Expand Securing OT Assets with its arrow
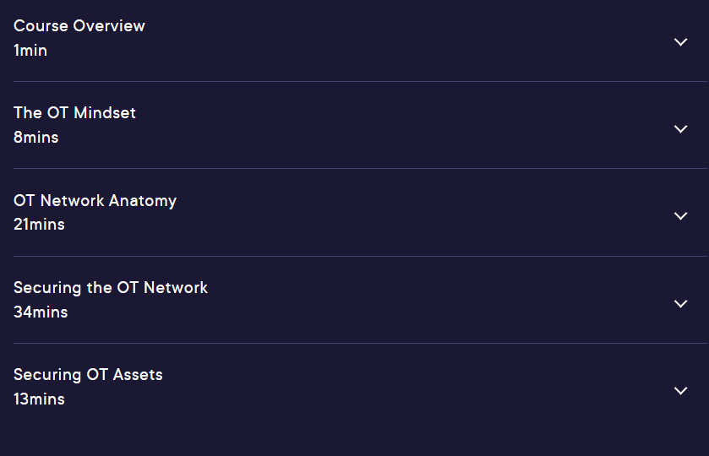This screenshot has height=456, width=709. tap(680, 391)
